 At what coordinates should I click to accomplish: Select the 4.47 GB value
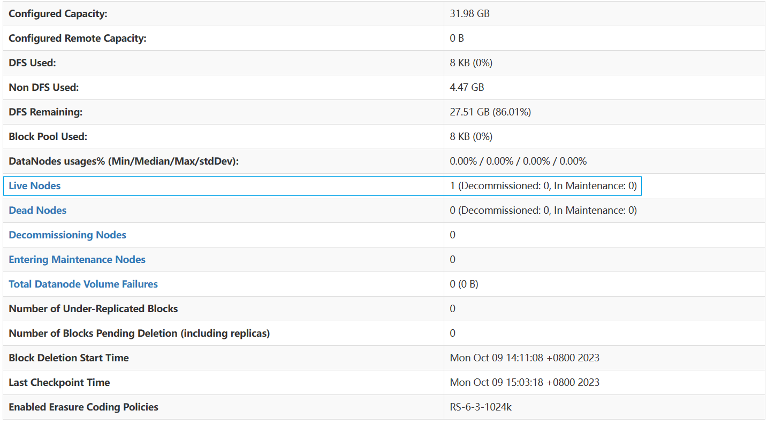467,88
